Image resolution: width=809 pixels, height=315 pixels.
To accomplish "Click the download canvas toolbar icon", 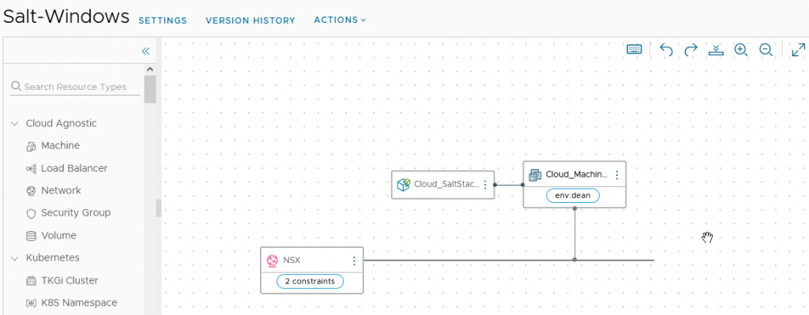I will pyautogui.click(x=716, y=50).
